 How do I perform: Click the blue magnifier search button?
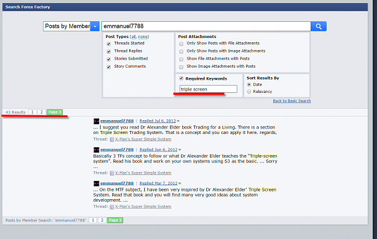click(318, 26)
